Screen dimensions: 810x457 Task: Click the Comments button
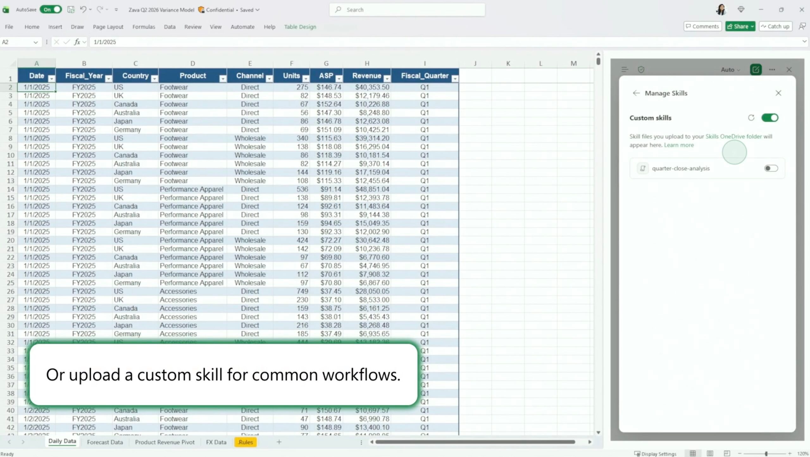(x=702, y=26)
